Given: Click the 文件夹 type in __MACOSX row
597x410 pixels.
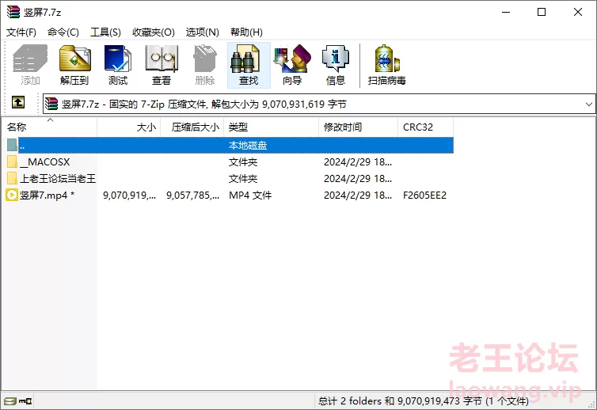Looking at the screenshot, I should 243,162.
